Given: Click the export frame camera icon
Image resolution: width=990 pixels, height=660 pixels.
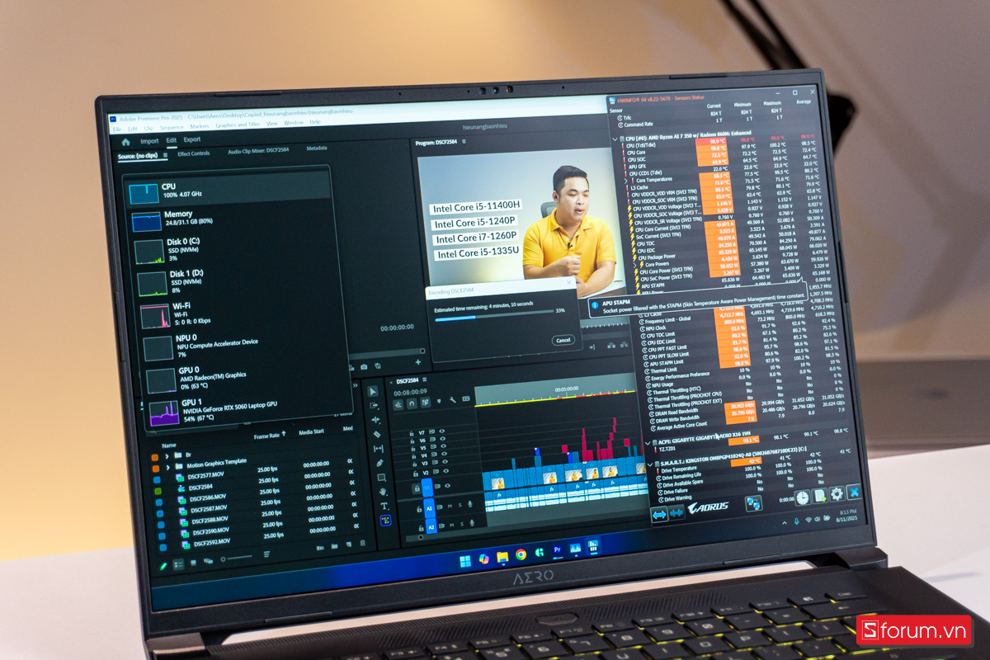Looking at the screenshot, I should point(364,367).
